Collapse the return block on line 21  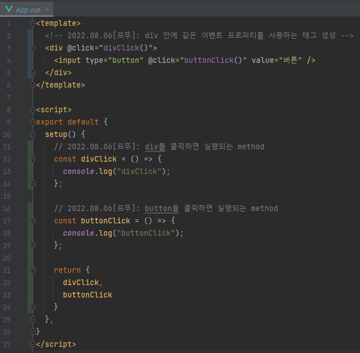point(33,271)
